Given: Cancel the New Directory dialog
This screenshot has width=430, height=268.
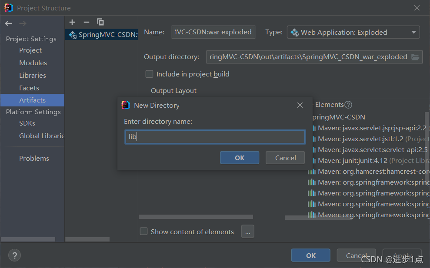Looking at the screenshot, I should pyautogui.click(x=285, y=158).
